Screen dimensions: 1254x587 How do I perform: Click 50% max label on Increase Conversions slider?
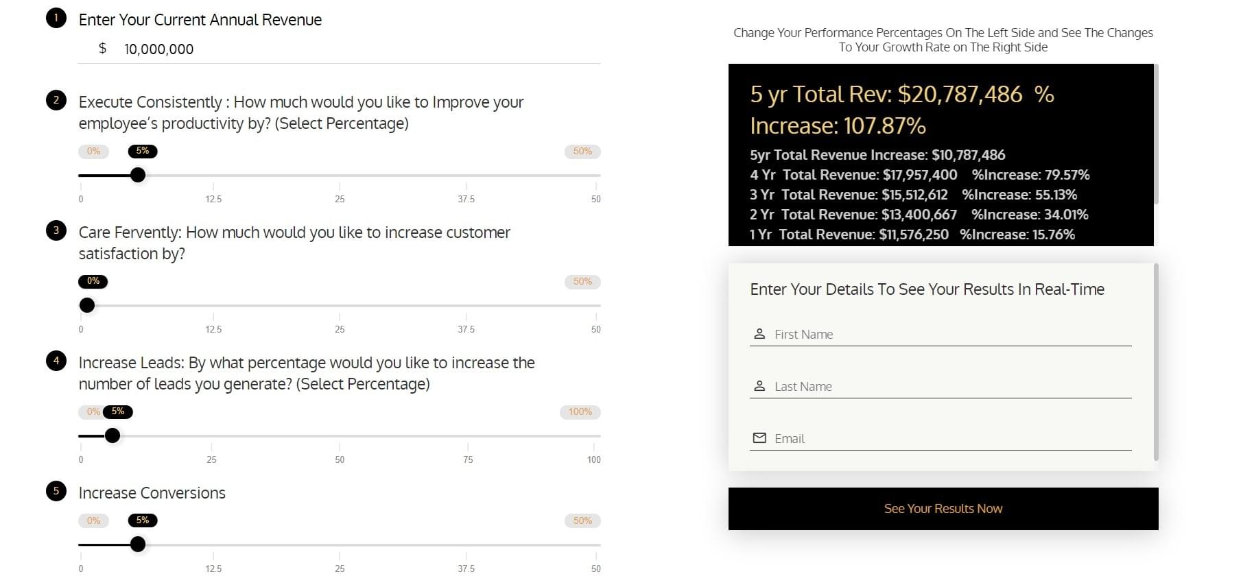582,521
